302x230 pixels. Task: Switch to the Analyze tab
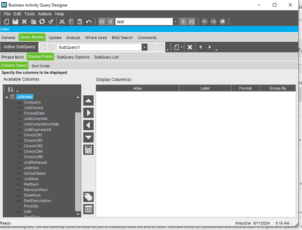[x=73, y=38]
